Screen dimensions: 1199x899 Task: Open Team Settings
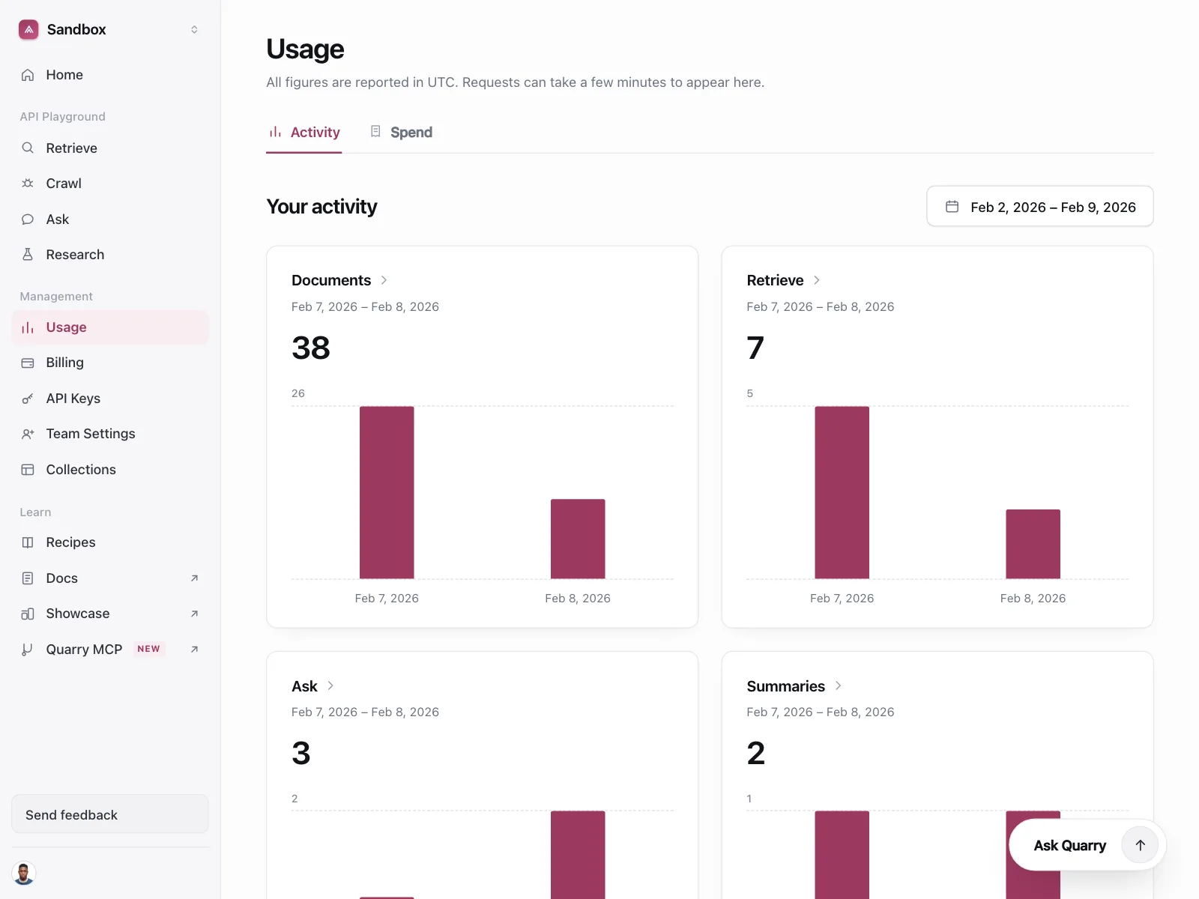click(x=110, y=434)
